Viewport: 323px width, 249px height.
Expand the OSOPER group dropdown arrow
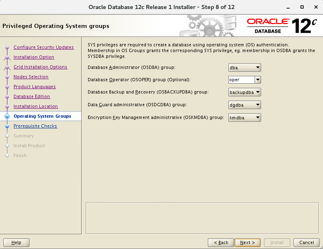258,80
